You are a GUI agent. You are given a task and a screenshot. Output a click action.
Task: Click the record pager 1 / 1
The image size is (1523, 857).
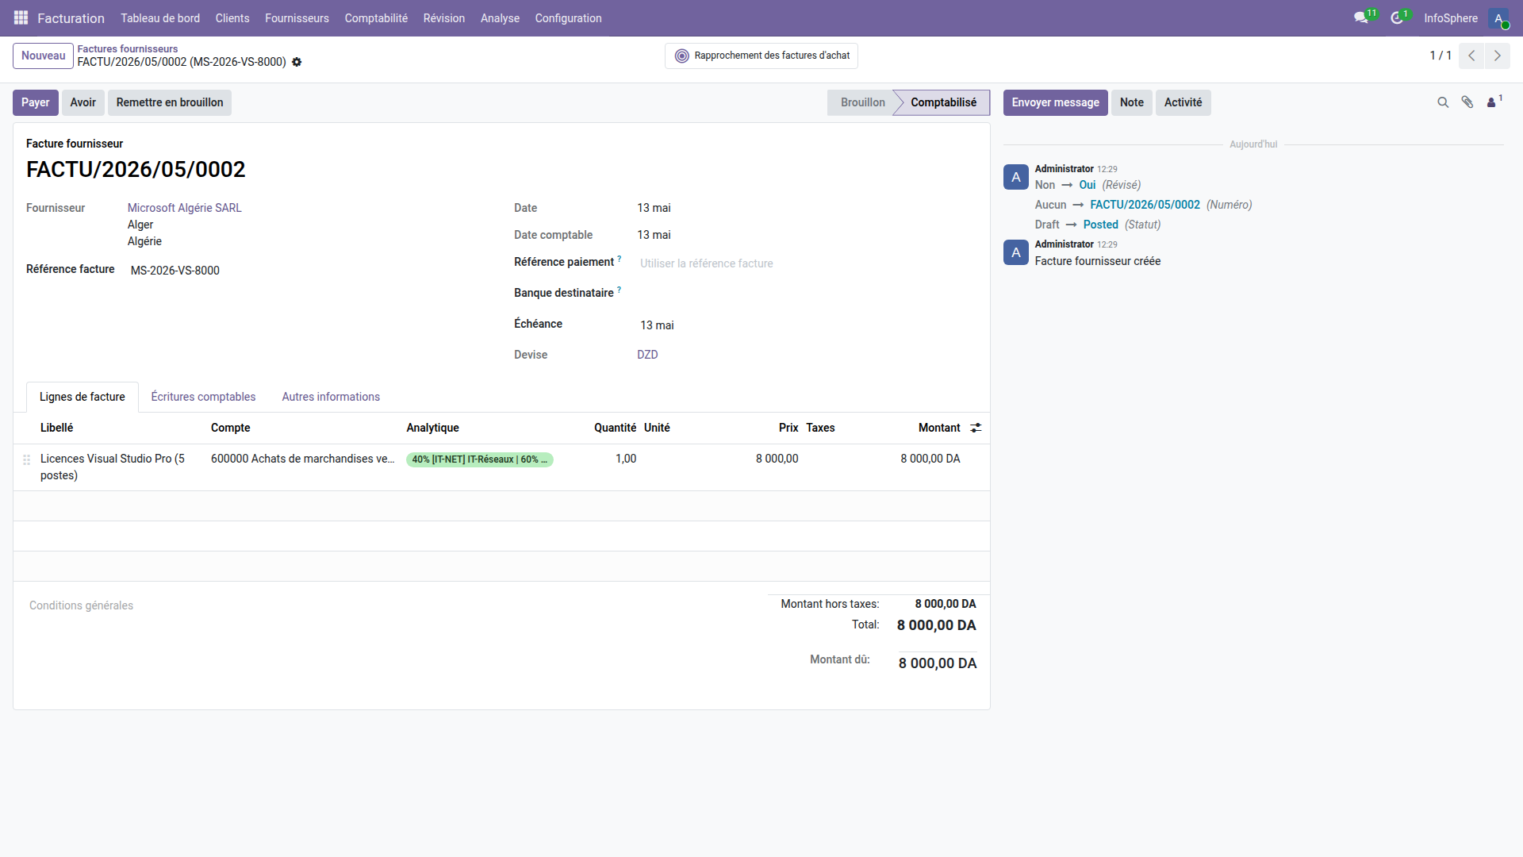(1440, 56)
